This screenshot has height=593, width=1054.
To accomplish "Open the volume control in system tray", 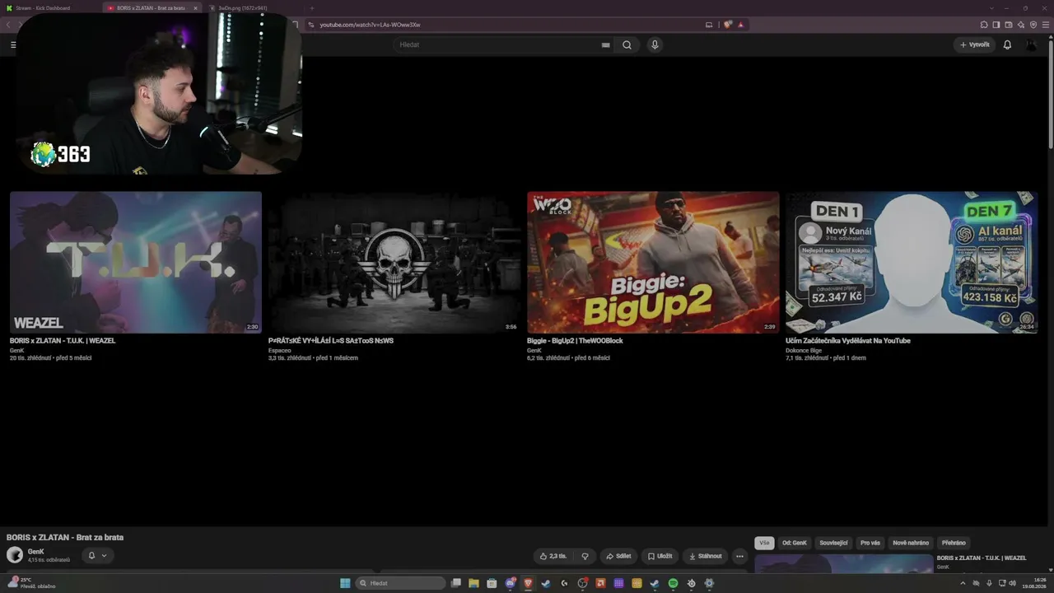I will coord(1012,583).
